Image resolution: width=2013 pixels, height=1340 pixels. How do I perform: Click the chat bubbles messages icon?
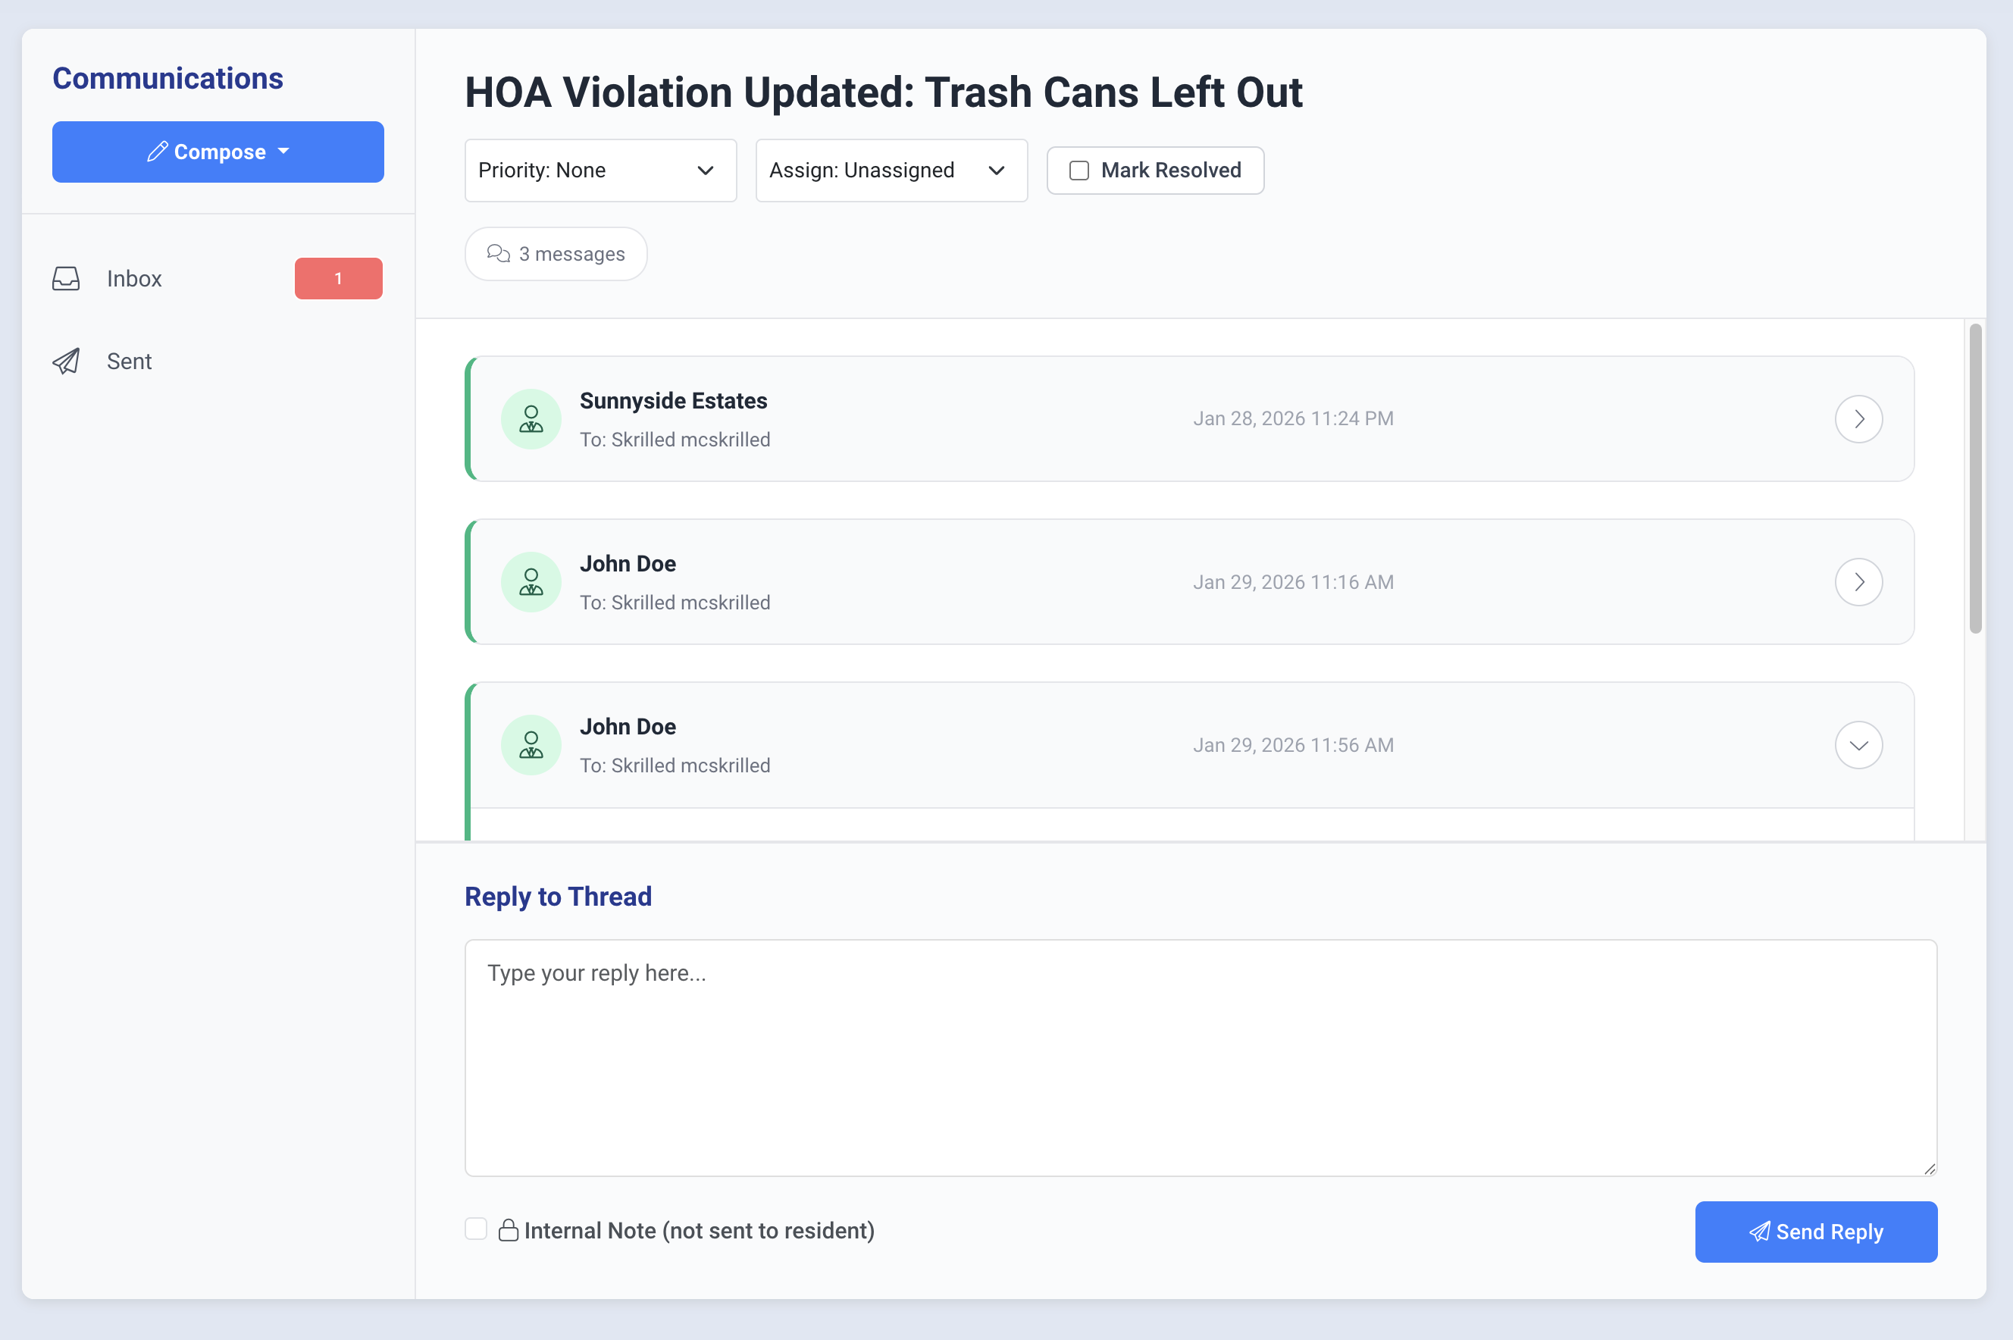(498, 254)
